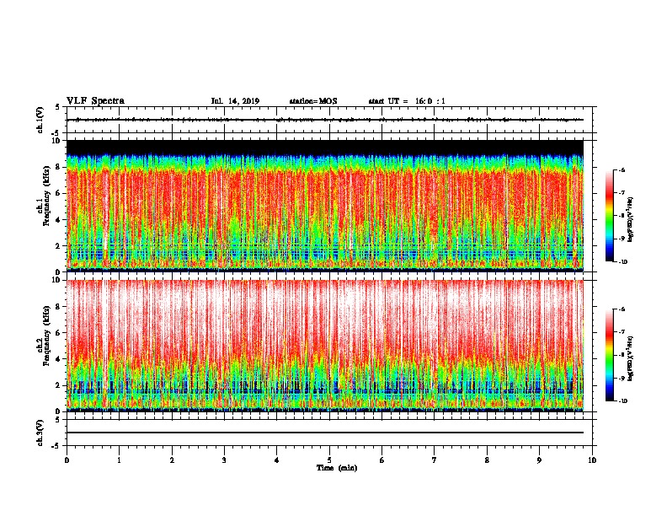Image resolution: width=667 pixels, height=516 pixels.
Task: Click the ch.2 spectrogram color scale bar
Action: pos(609,355)
